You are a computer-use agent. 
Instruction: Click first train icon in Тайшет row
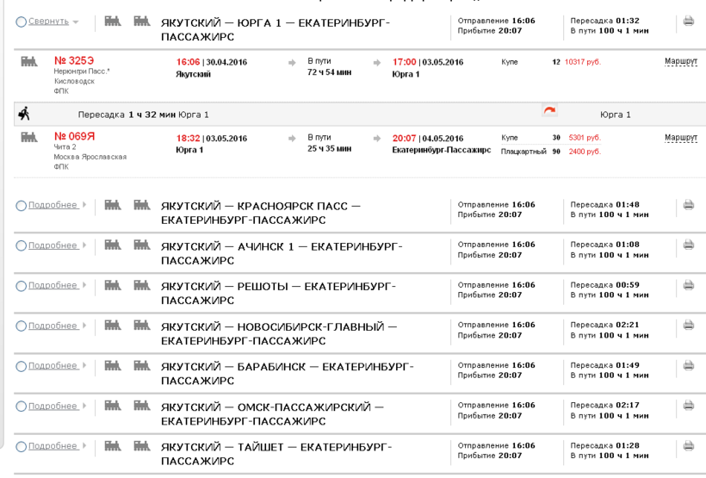(113, 446)
